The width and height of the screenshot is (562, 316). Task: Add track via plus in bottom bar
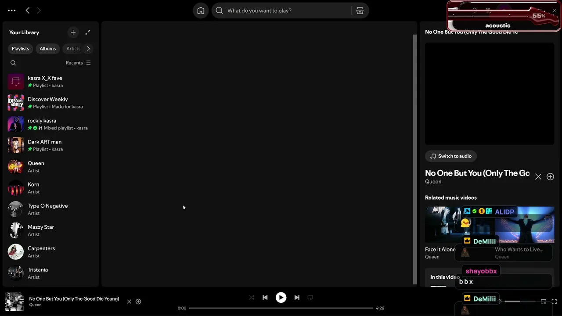pos(138,302)
